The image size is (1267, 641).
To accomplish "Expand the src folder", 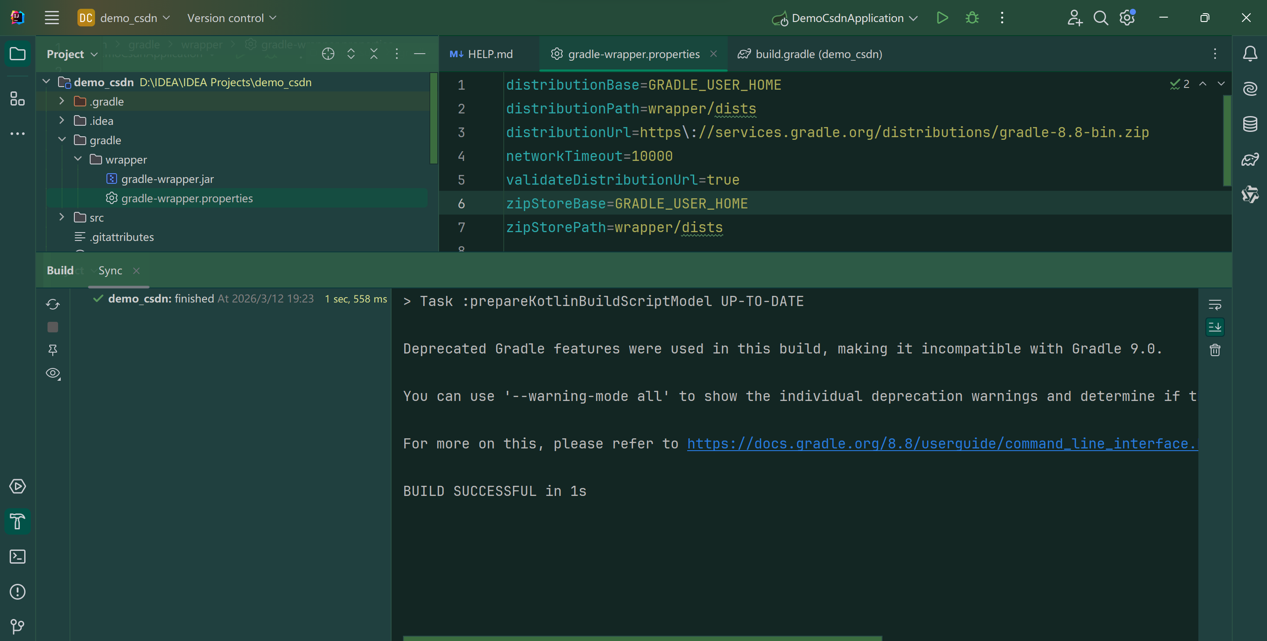I will pos(62,217).
